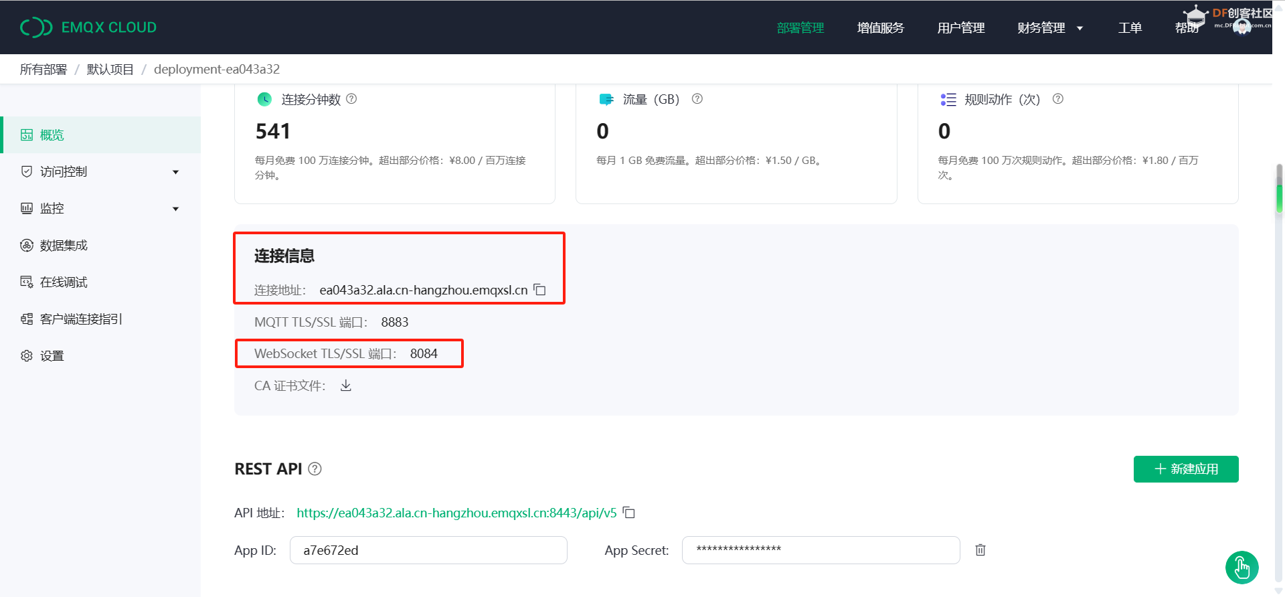
Task: Click the connection address text ea043a32.ala.cn-hangzhou.emqxsl.cn
Action: 424,290
